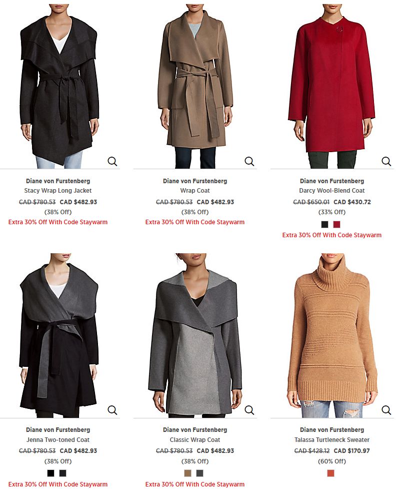
Task: Open the Darcy Wool-Blend Coat link
Action: [x=331, y=190]
